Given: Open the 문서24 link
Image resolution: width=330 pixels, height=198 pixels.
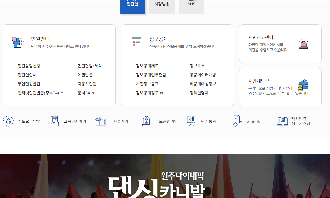Looking at the screenshot, I should point(84,93).
